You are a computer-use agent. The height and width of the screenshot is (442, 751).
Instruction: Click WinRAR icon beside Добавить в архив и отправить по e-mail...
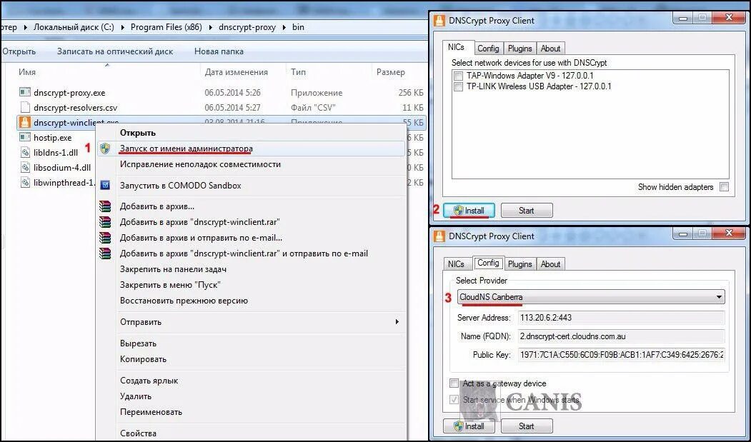(x=105, y=238)
